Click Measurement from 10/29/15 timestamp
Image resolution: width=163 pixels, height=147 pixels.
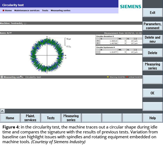click(x=123, y=33)
